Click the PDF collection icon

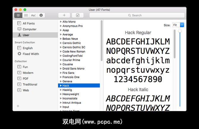19,79
